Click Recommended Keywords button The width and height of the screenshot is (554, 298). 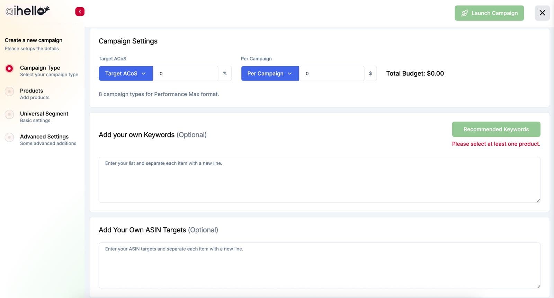[496, 129]
